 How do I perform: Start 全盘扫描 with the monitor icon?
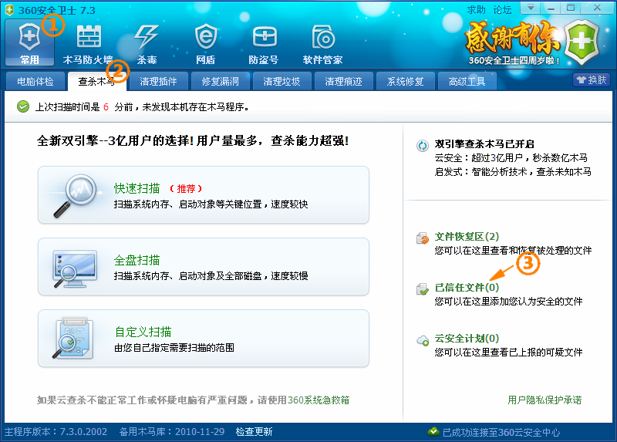tap(73, 267)
